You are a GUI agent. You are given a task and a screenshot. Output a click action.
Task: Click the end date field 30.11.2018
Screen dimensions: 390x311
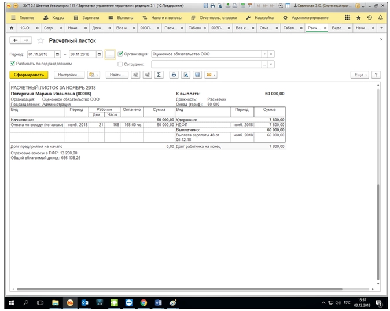(x=83, y=54)
